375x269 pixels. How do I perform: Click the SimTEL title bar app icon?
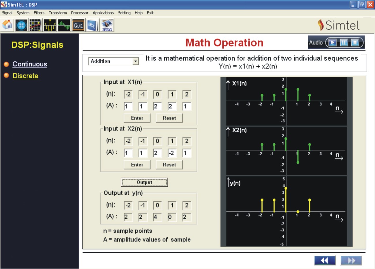point(4,4)
